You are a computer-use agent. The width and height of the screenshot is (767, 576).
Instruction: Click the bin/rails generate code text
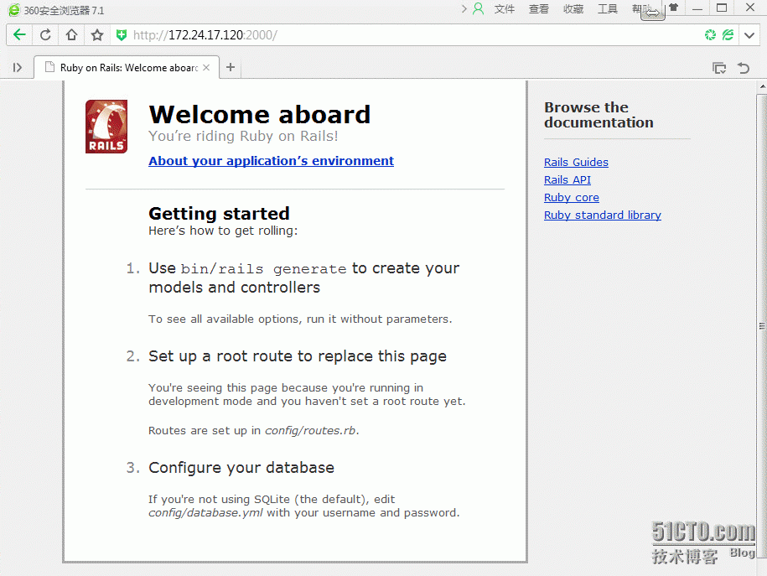click(263, 269)
